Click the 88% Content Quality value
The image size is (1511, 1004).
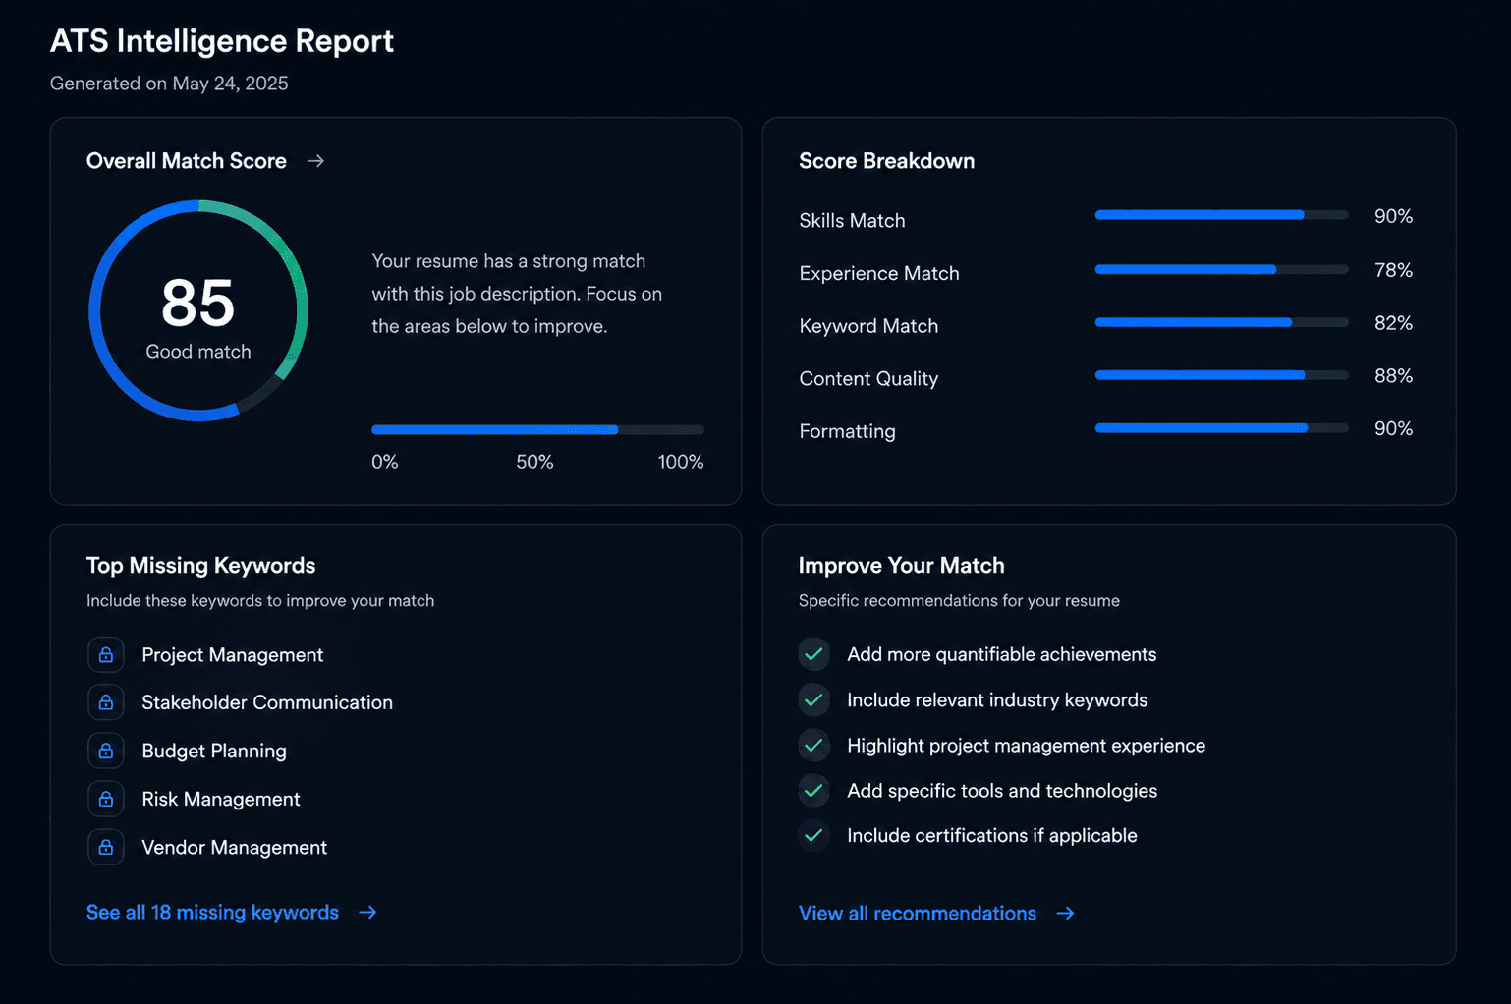(1393, 376)
